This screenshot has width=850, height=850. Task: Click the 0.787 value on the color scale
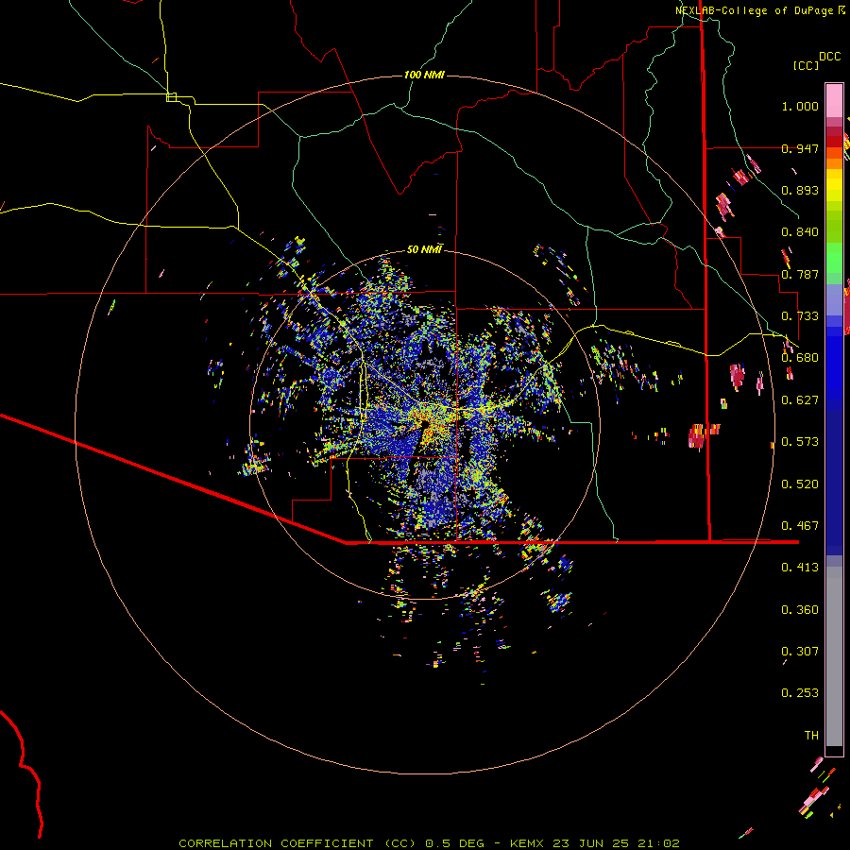click(800, 274)
